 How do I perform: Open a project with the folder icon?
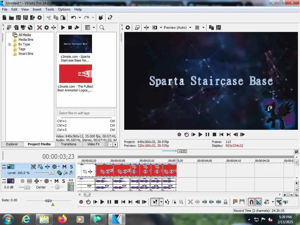click(x=11, y=18)
